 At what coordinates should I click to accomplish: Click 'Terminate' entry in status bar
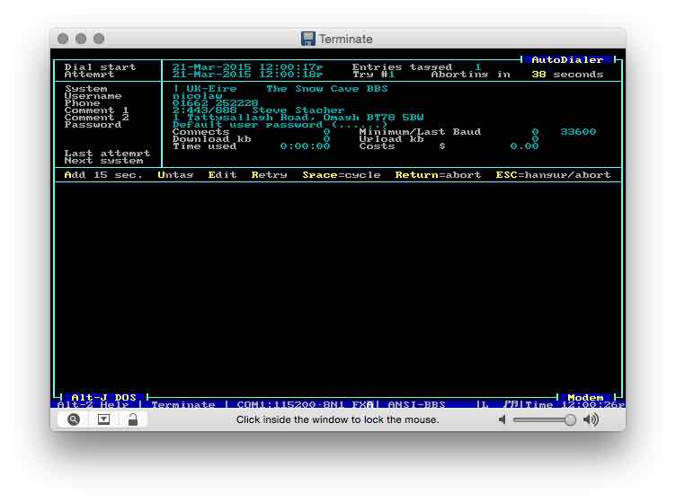(x=182, y=405)
